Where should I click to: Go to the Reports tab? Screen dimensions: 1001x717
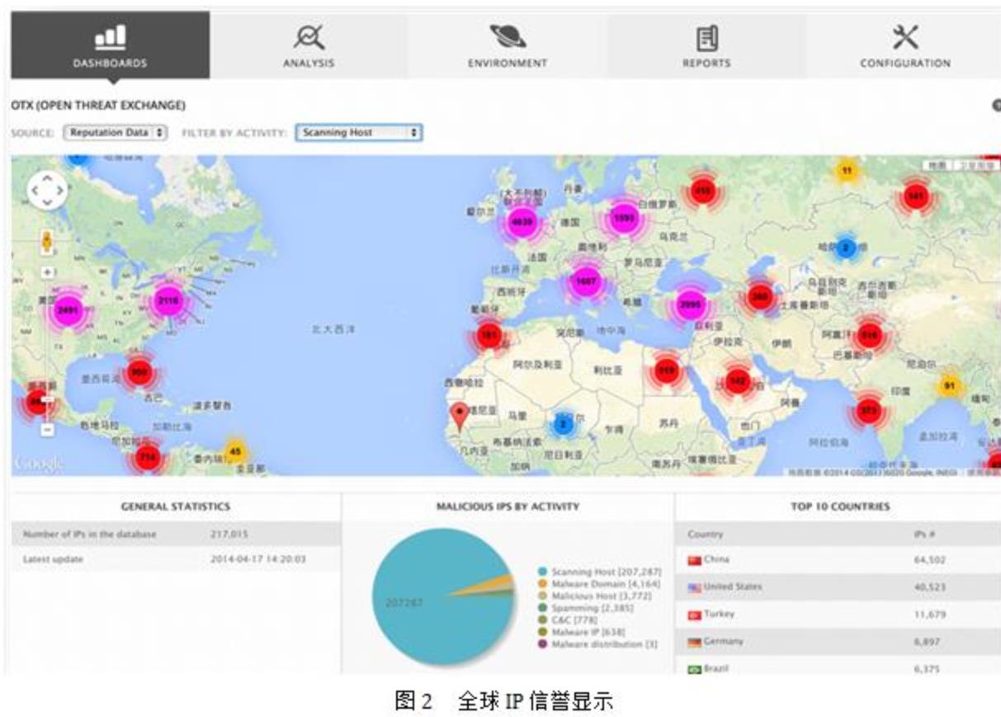(706, 45)
